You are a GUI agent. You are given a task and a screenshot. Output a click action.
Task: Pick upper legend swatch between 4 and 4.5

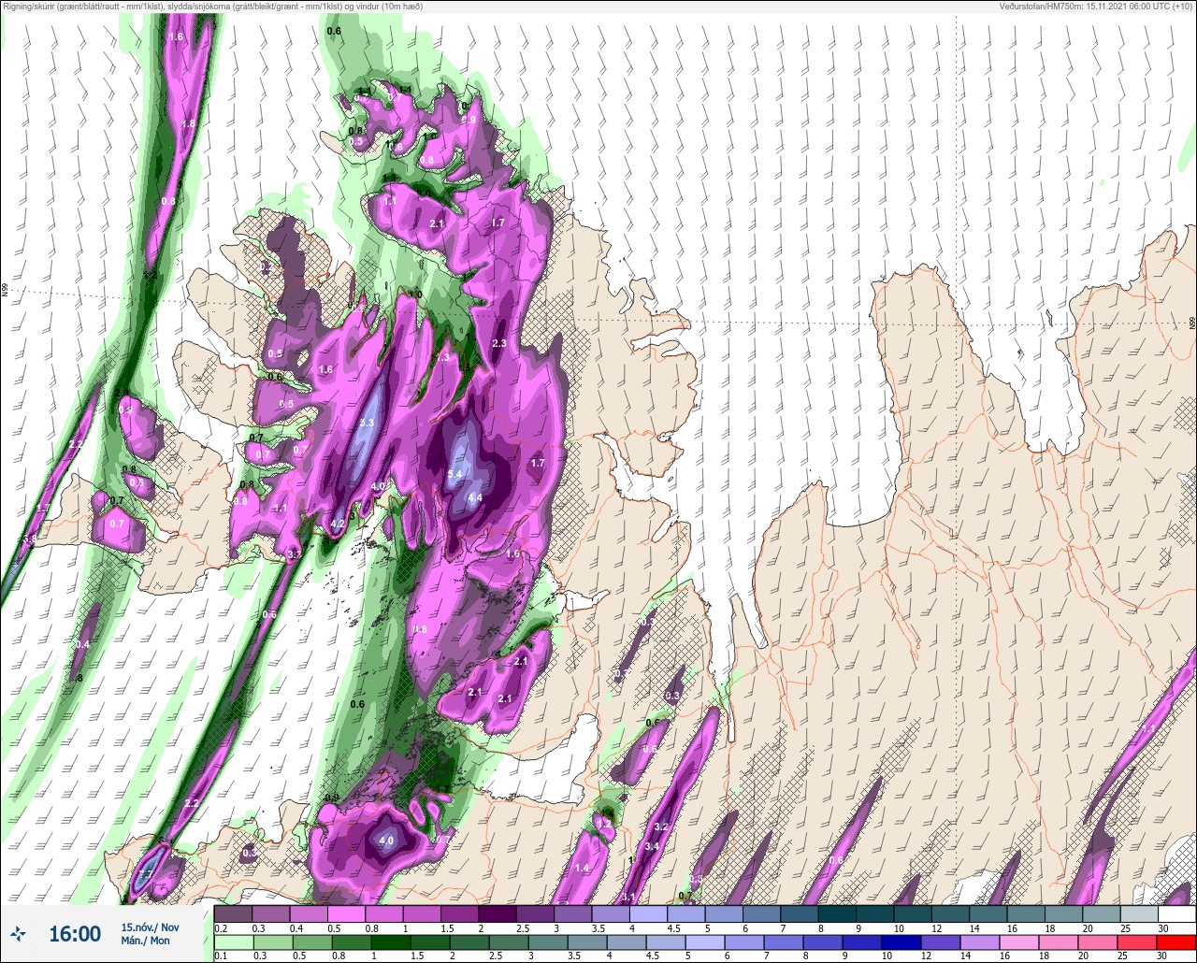[649, 913]
